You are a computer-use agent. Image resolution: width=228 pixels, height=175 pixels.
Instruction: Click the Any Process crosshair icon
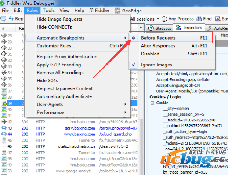(x=164, y=19)
